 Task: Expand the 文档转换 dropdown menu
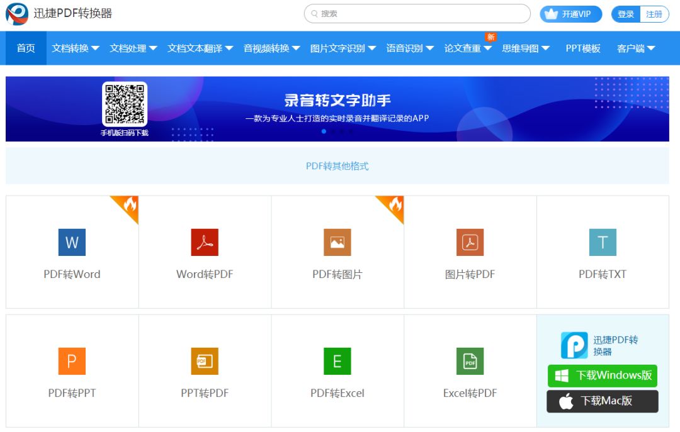pos(76,48)
